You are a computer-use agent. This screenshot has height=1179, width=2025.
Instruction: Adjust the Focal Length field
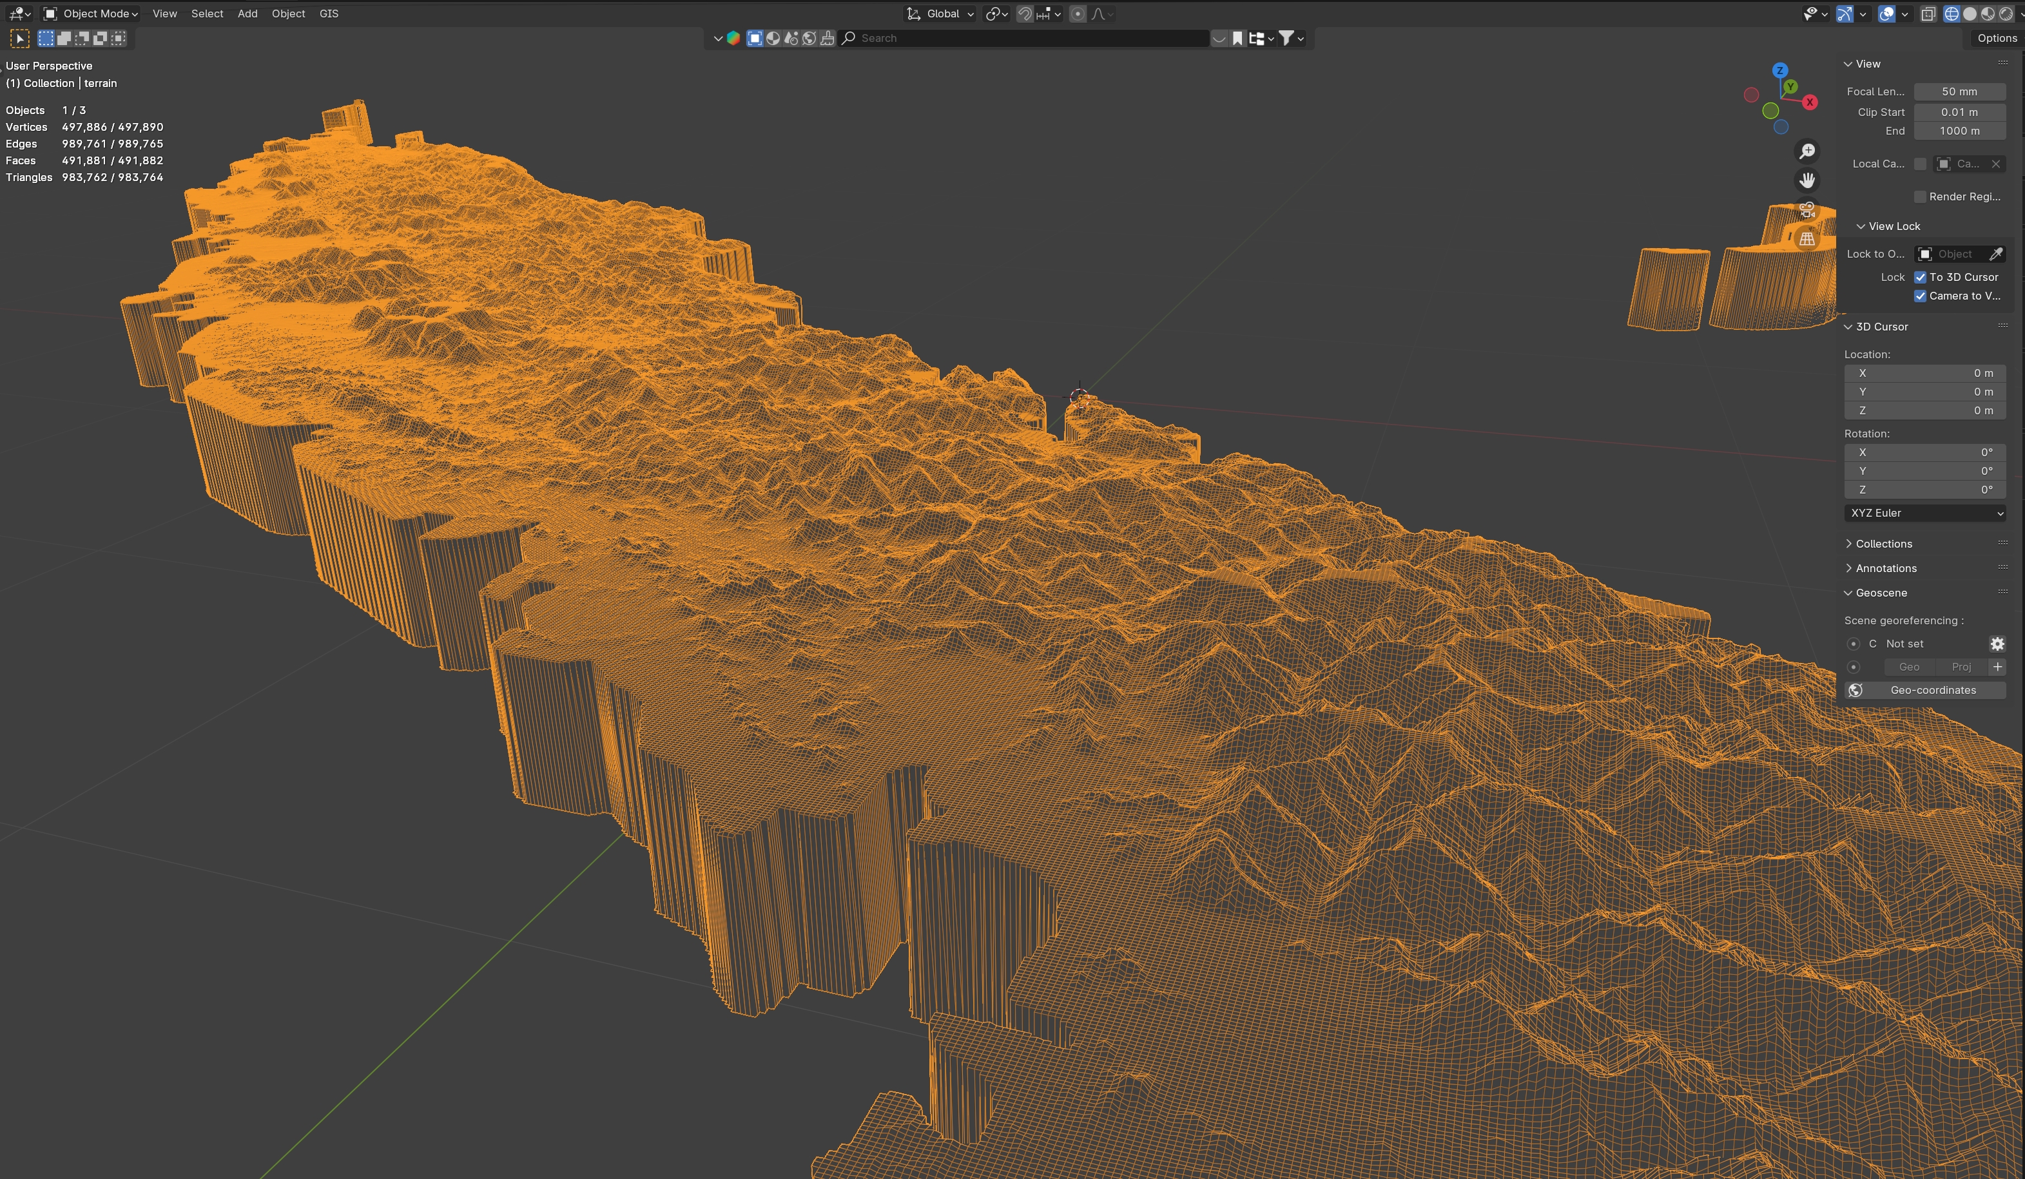tap(1959, 91)
